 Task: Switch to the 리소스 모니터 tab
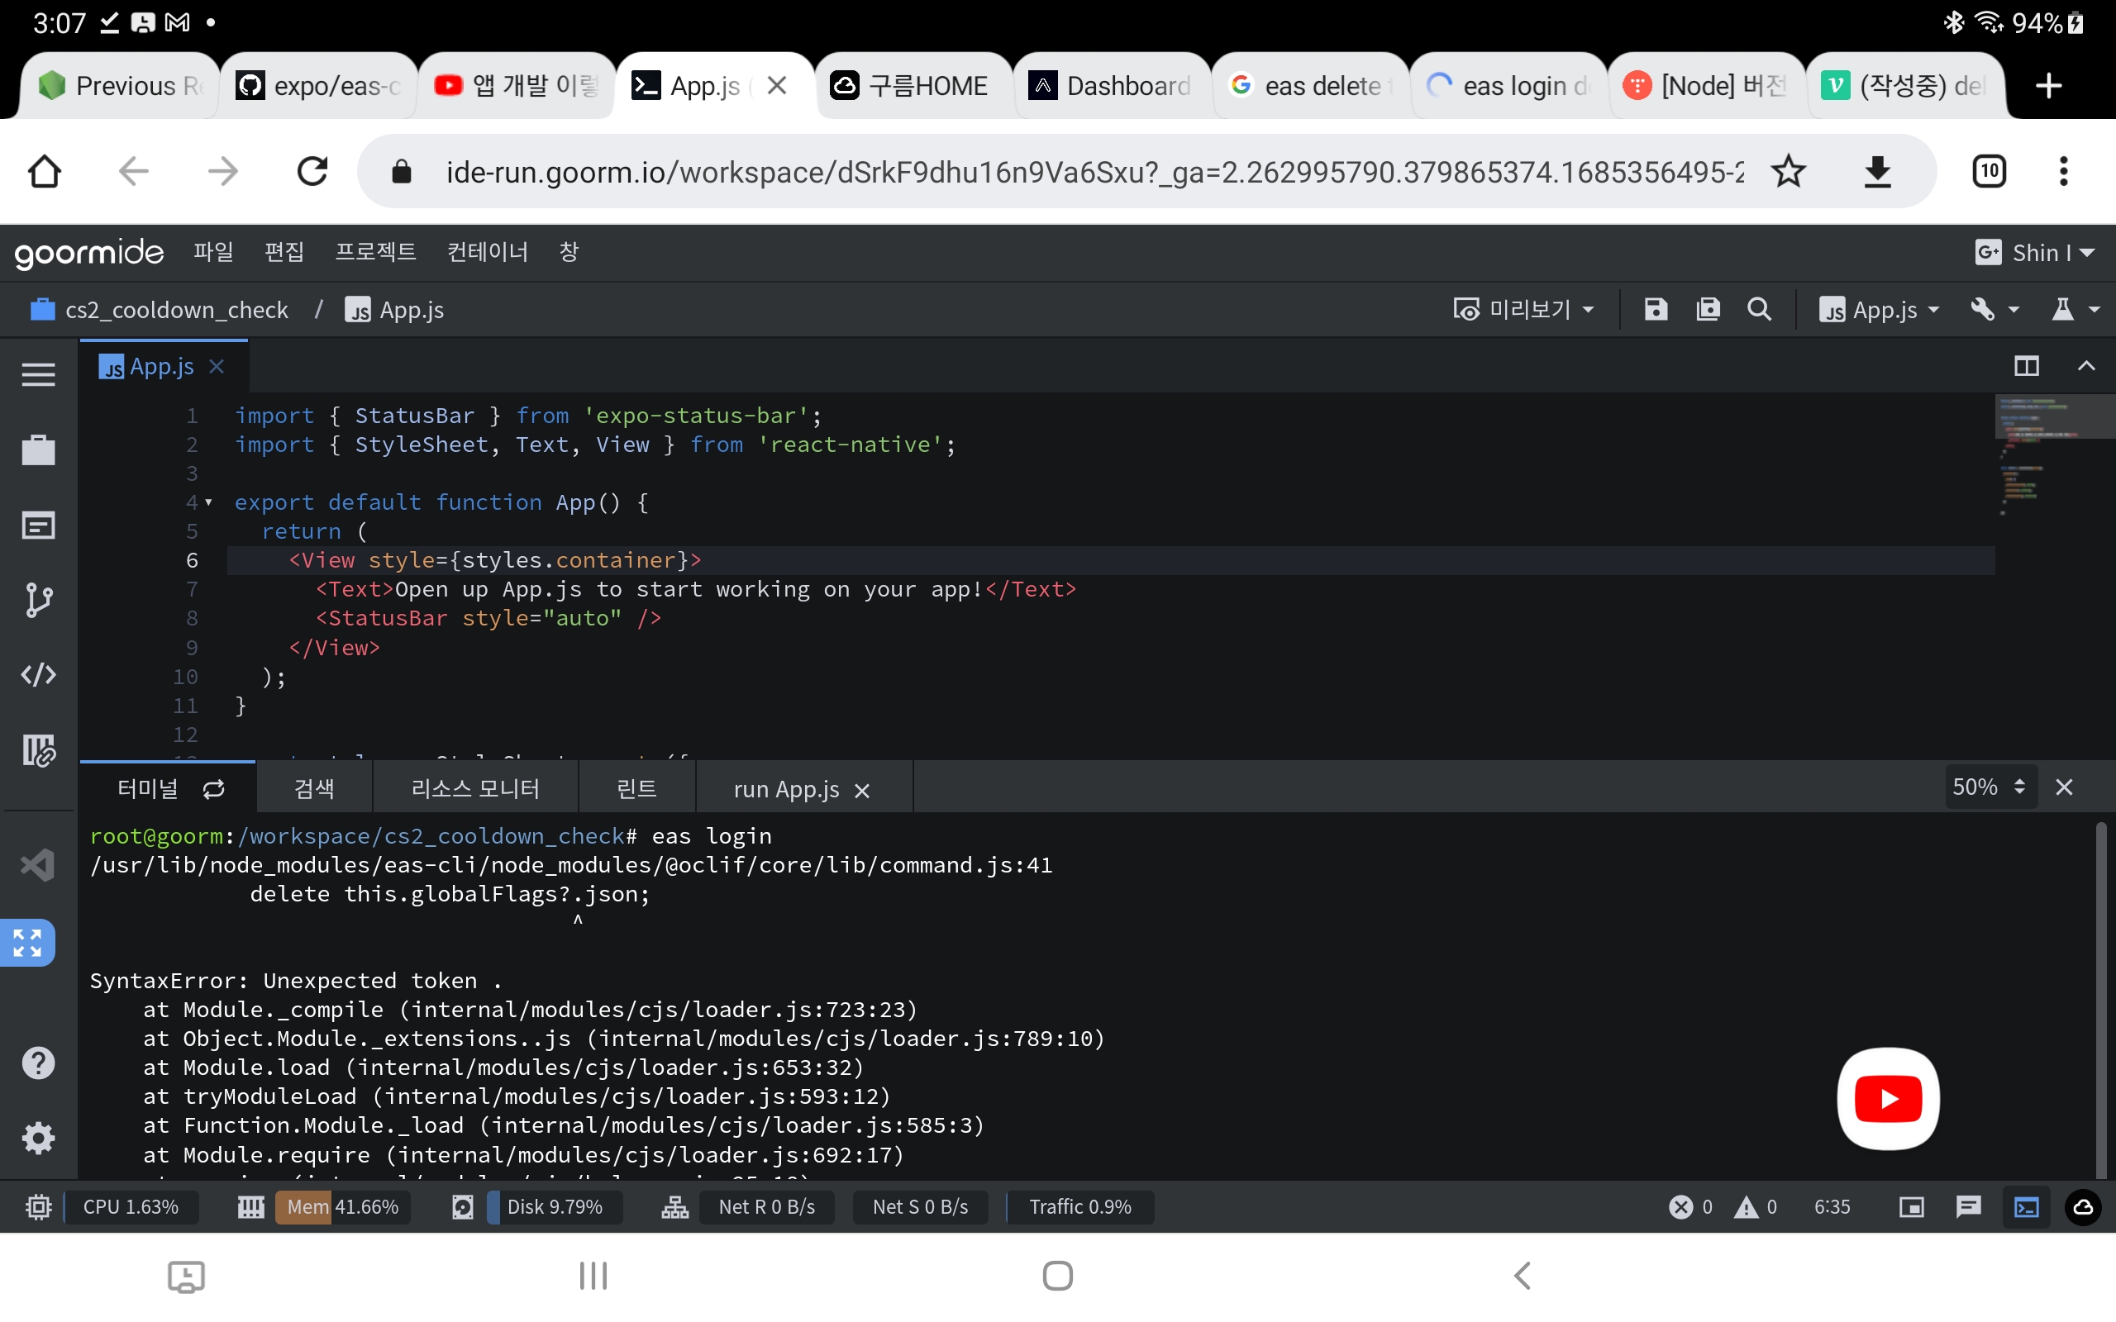pos(474,790)
